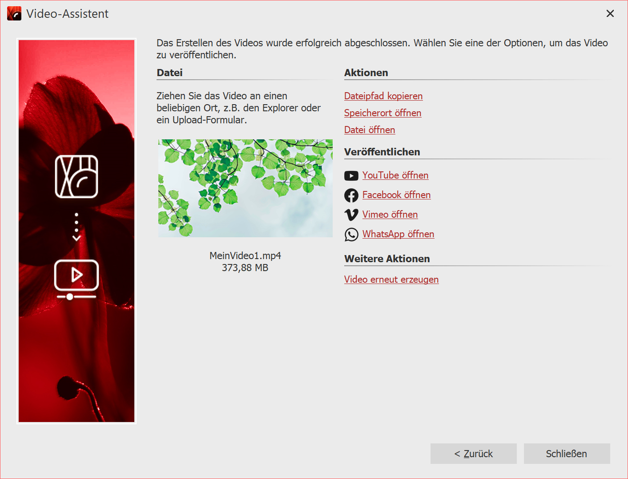Click the Facebook icon in the publish list

click(351, 195)
